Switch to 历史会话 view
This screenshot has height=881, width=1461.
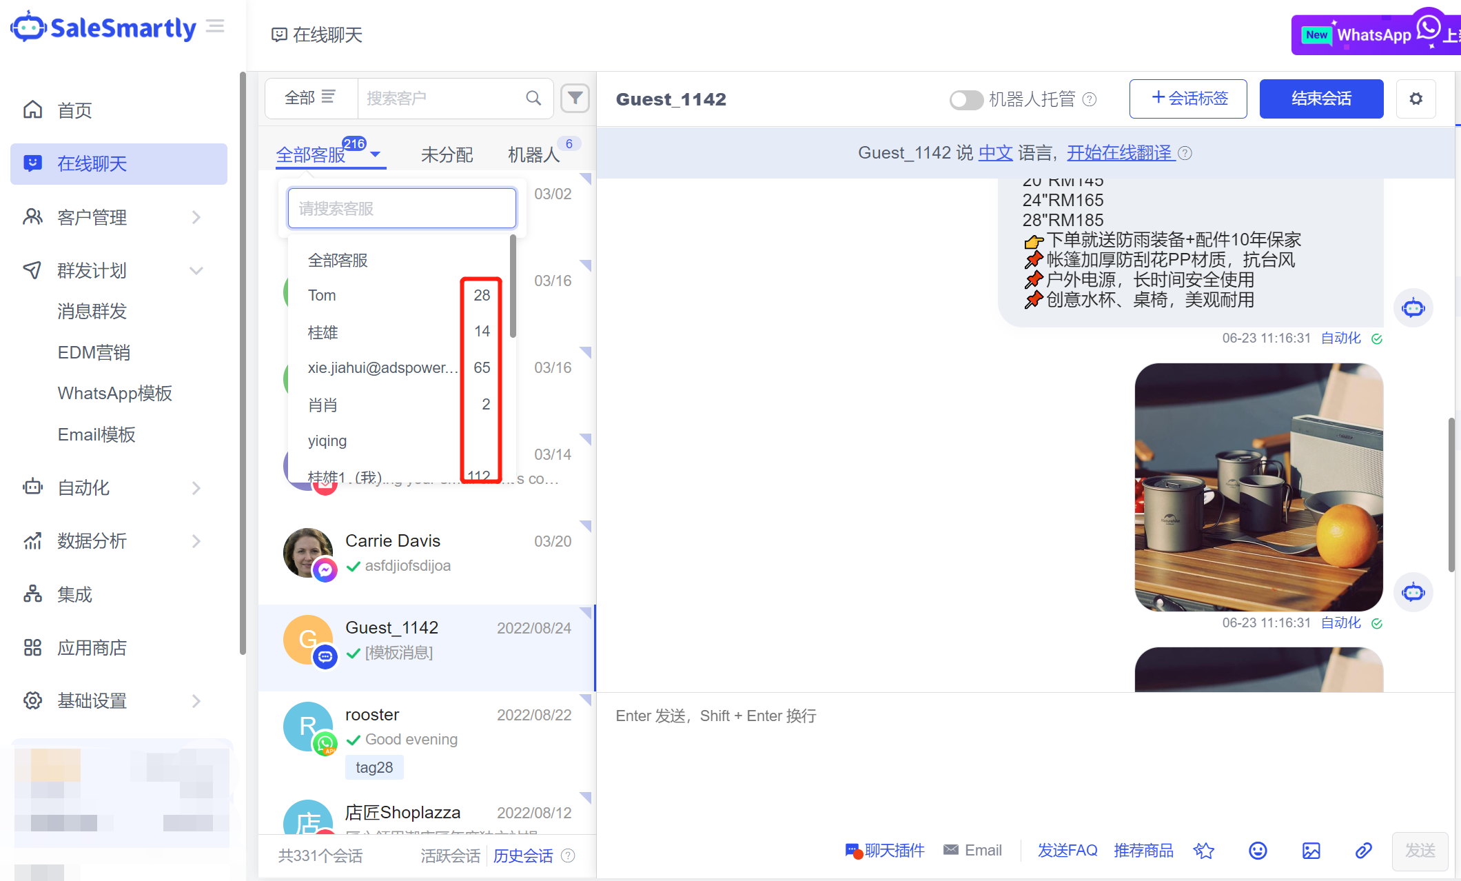click(522, 855)
